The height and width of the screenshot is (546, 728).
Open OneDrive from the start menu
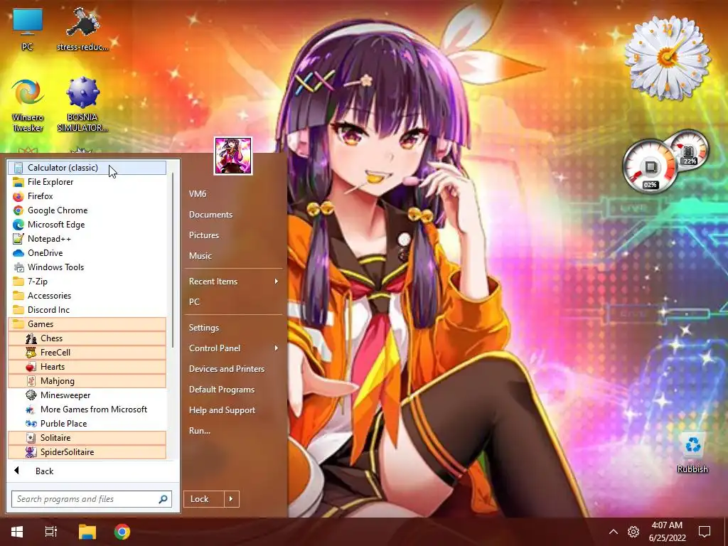(87, 253)
